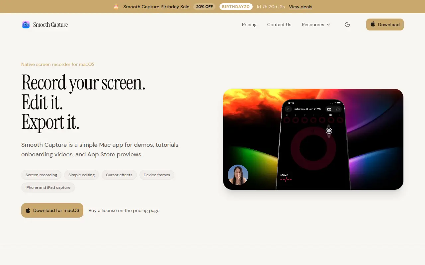Click the Smooth Capture logo icon

(x=26, y=25)
